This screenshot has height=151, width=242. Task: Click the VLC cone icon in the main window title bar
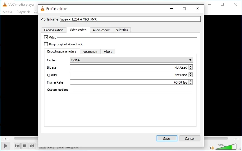pos(5,4)
